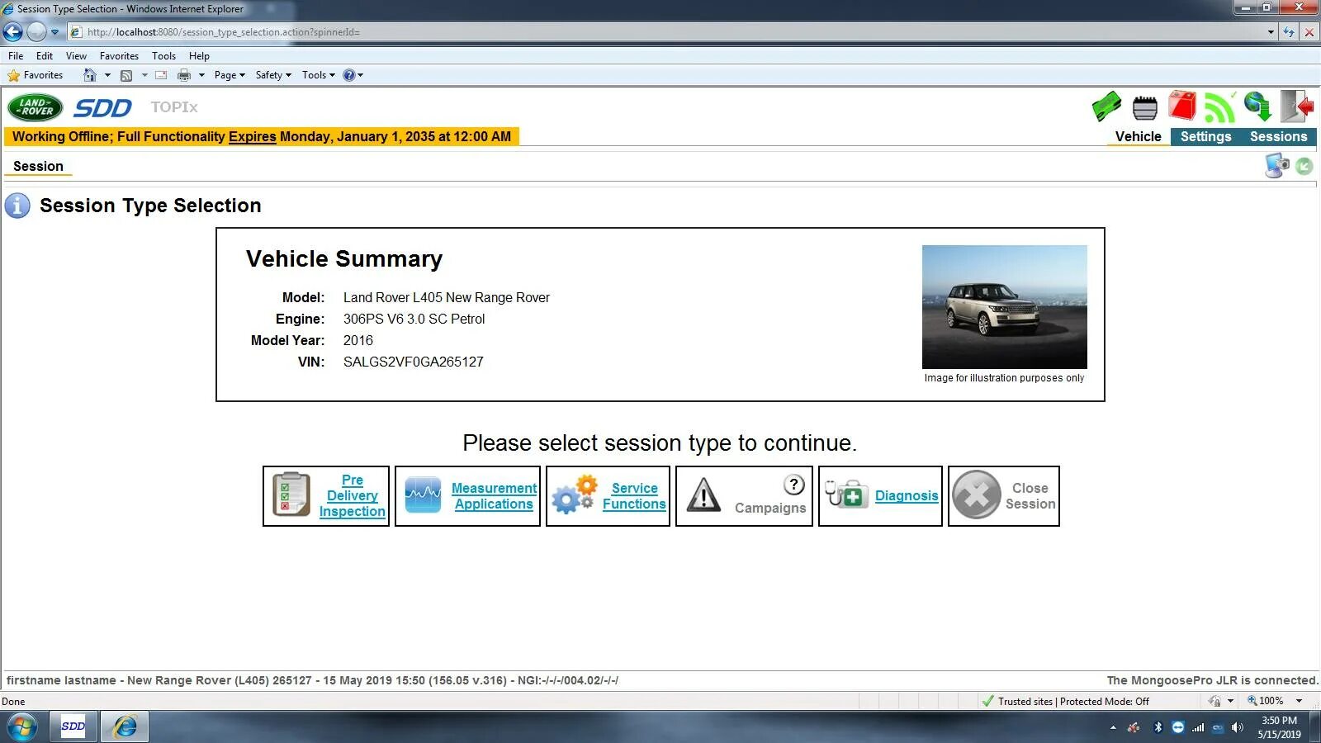Screen dimensions: 1321x743
Task: Expand the print options dropdown arrow
Action: [201, 75]
